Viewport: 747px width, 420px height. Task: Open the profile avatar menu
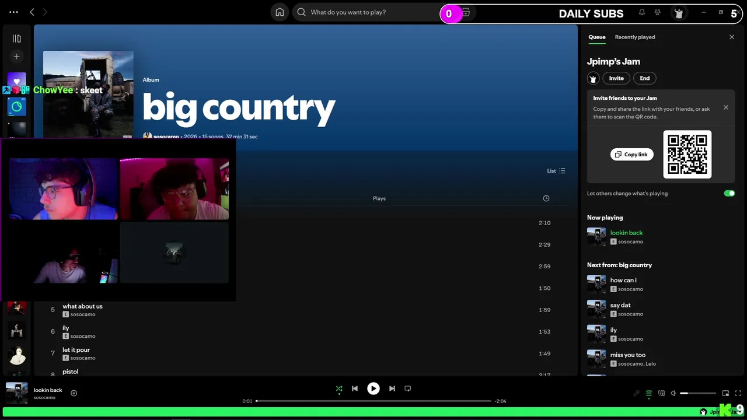tap(678, 13)
